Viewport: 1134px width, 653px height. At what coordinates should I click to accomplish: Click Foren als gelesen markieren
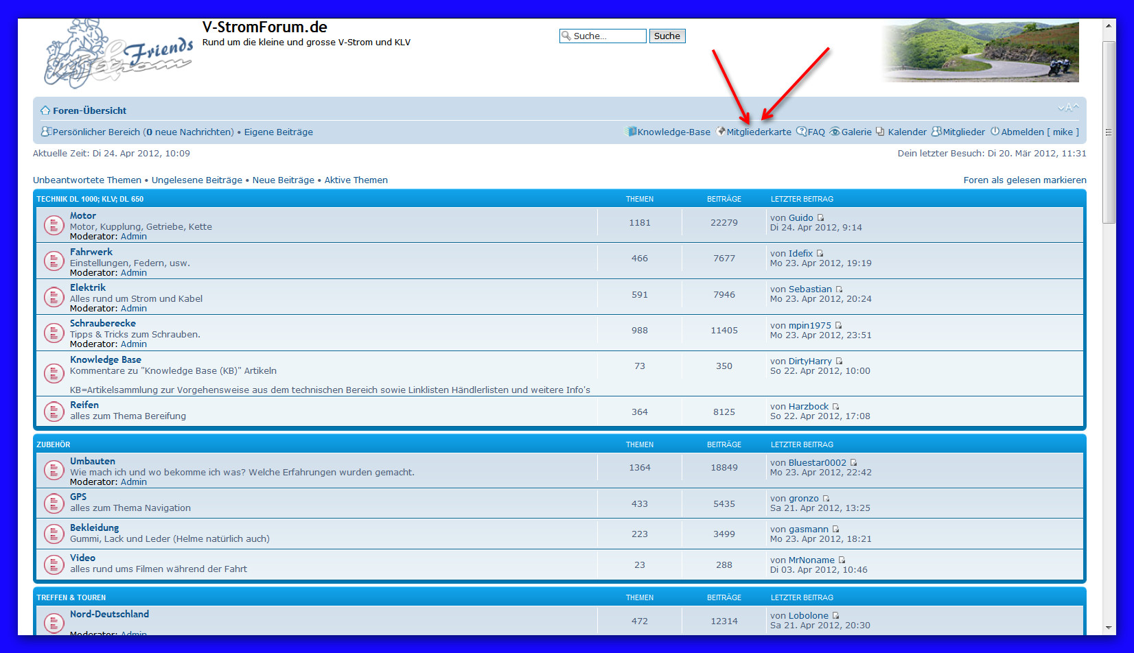[x=1024, y=180]
